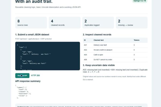Click the HTTP 200 status text
161x107 pixels.
[x=35, y=75]
